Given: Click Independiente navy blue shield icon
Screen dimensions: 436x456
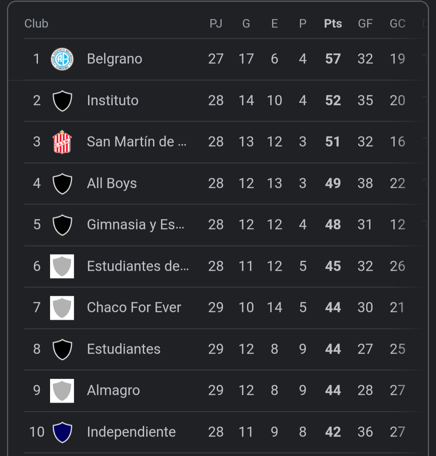Looking at the screenshot, I should coord(62,432).
